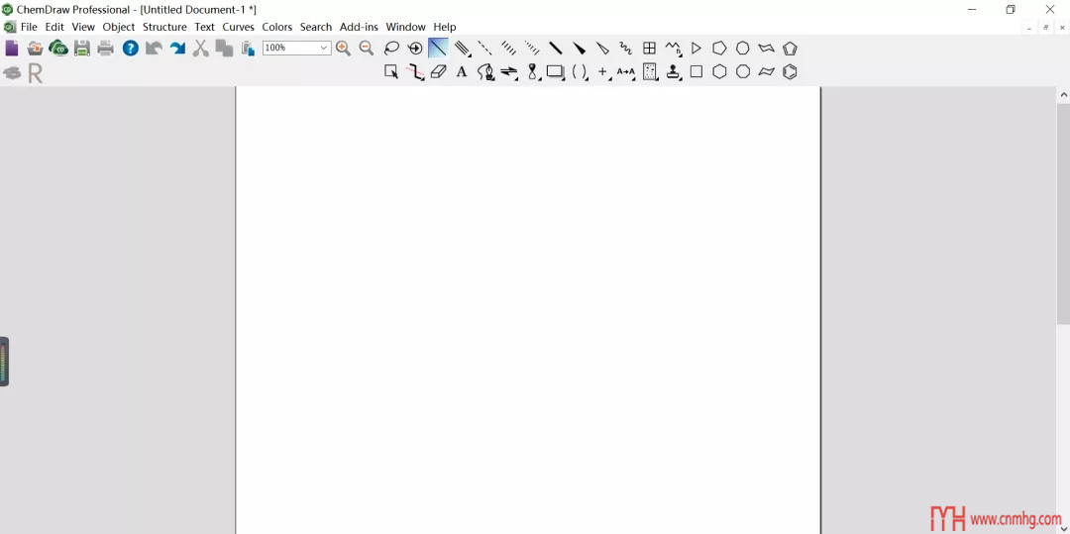
Task: Open the View menu
Action: [83, 28]
